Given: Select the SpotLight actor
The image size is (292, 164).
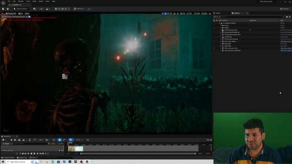Looking at the screenshot, I should point(228,46).
